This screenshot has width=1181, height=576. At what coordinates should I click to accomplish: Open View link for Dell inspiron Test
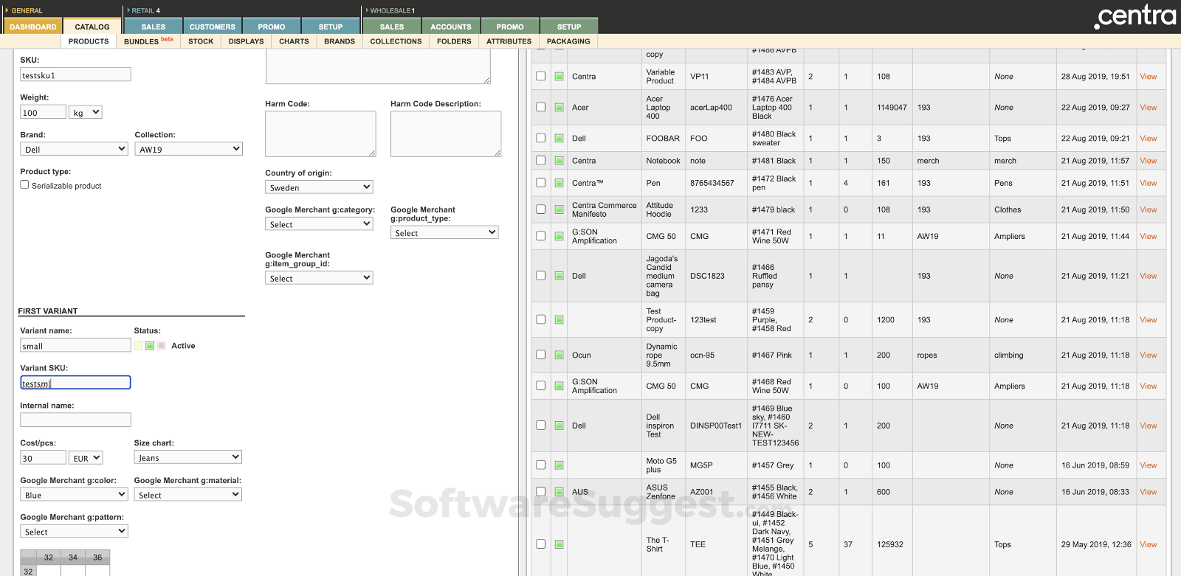tap(1148, 426)
